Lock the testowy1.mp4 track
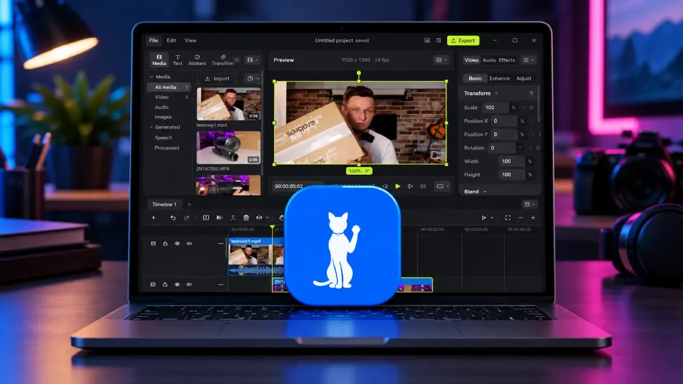The image size is (683, 384). 165,243
